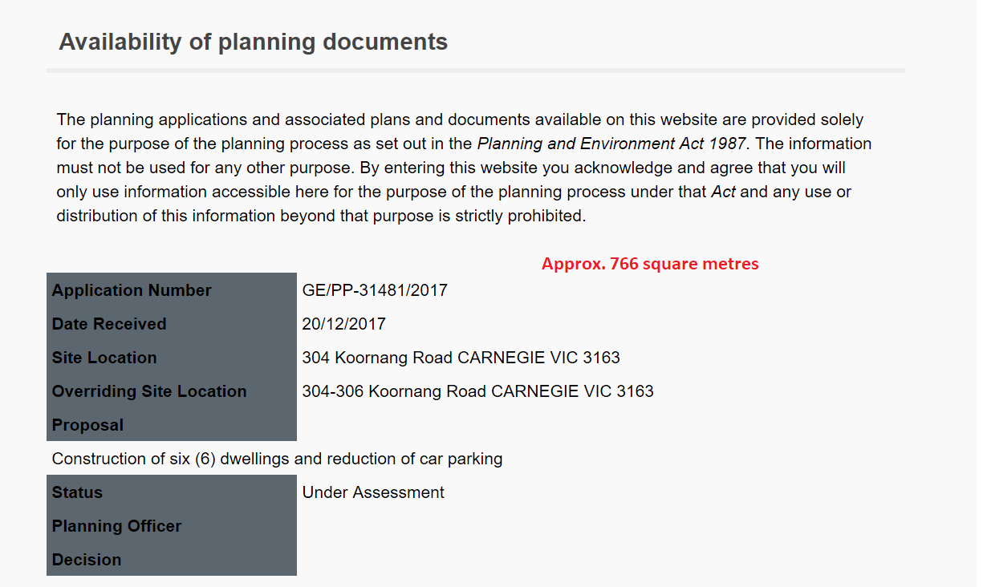Click the grey divider under the heading

[x=475, y=71]
